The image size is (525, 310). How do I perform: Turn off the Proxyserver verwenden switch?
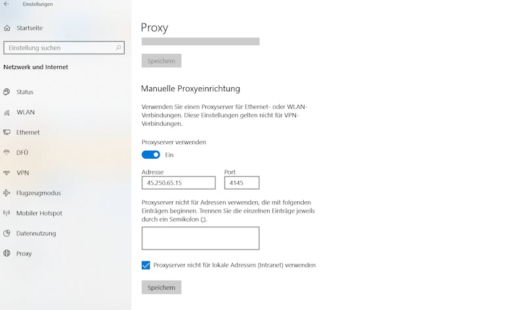(x=151, y=155)
